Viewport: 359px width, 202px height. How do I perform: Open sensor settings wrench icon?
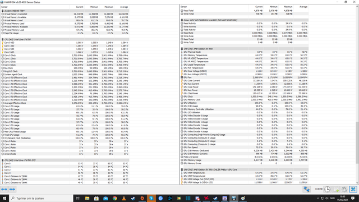pos(344,189)
